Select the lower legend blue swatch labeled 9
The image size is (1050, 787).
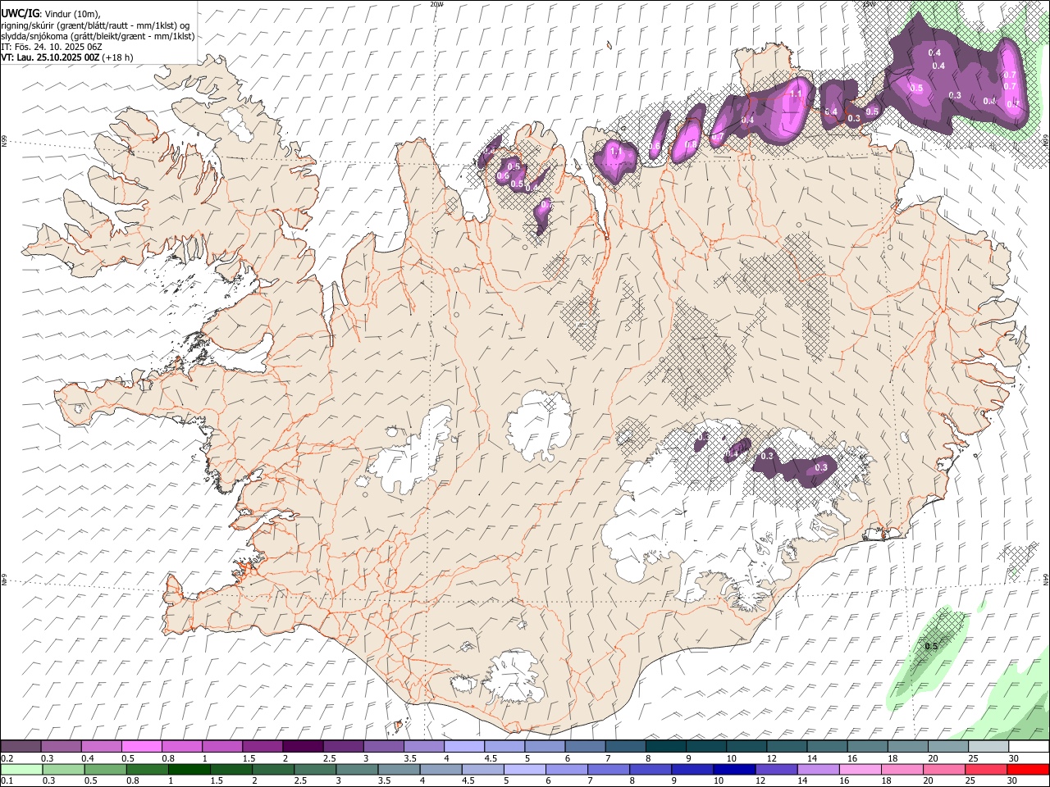click(x=692, y=769)
